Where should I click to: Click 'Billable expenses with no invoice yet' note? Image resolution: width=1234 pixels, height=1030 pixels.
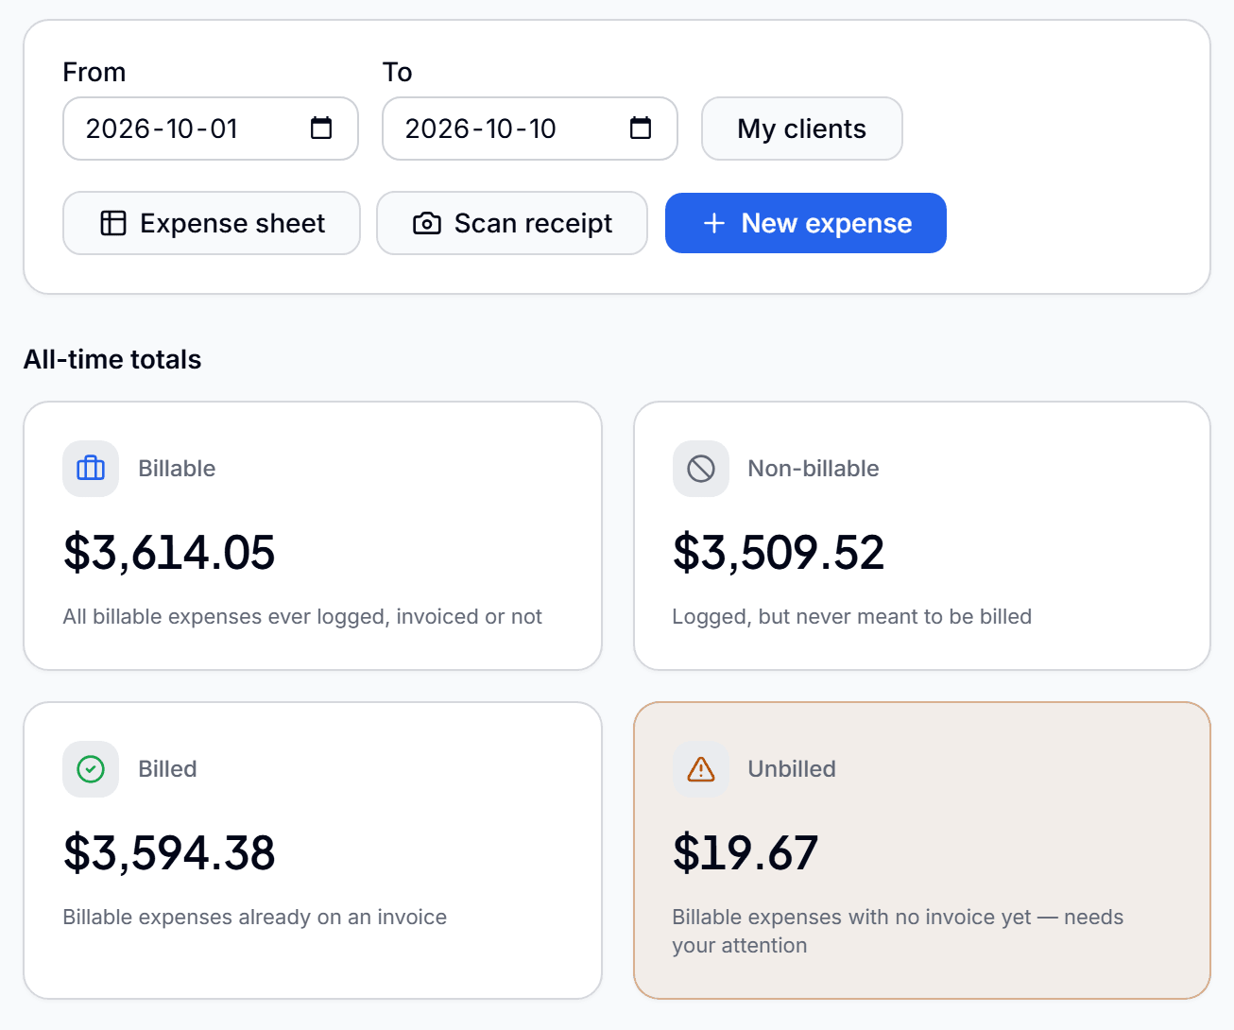pyautogui.click(x=898, y=932)
